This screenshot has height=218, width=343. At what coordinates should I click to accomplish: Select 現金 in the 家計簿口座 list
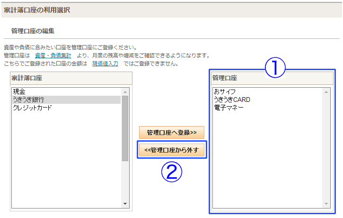point(67,91)
